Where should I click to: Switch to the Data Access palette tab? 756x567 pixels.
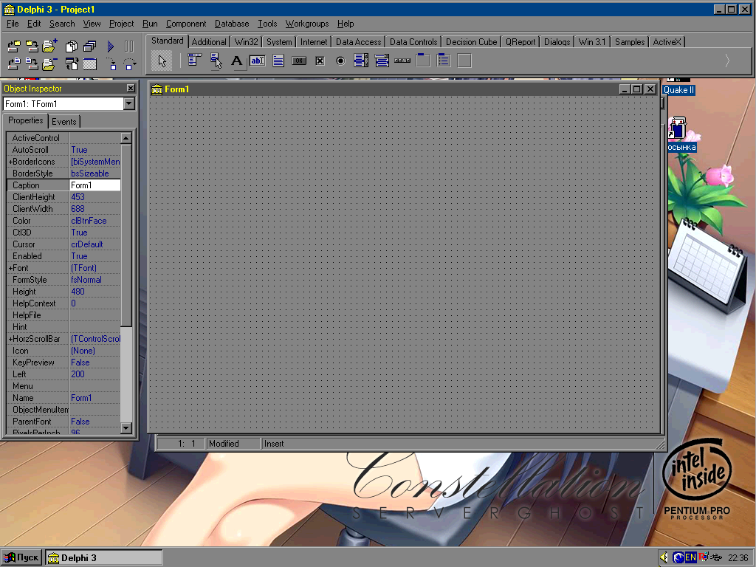358,42
